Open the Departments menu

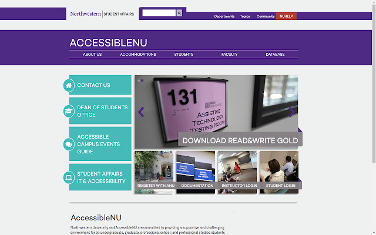pyautogui.click(x=224, y=16)
